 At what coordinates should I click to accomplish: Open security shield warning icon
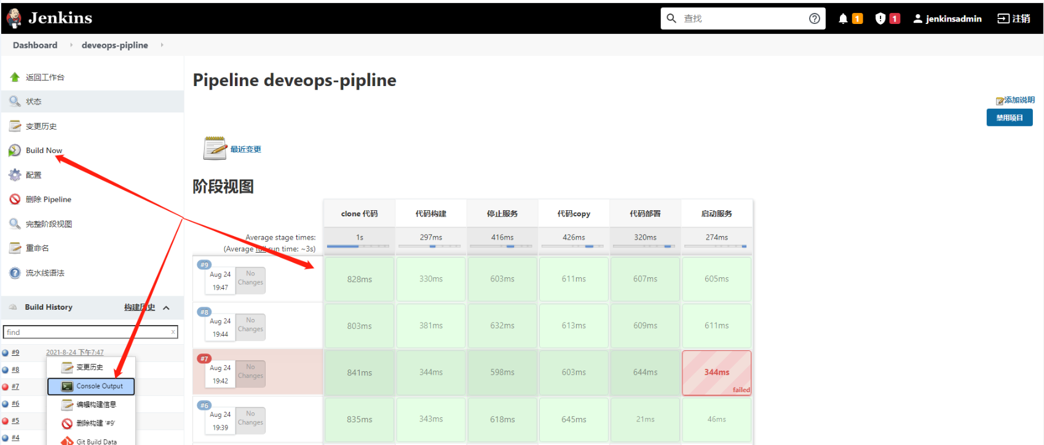coord(880,18)
